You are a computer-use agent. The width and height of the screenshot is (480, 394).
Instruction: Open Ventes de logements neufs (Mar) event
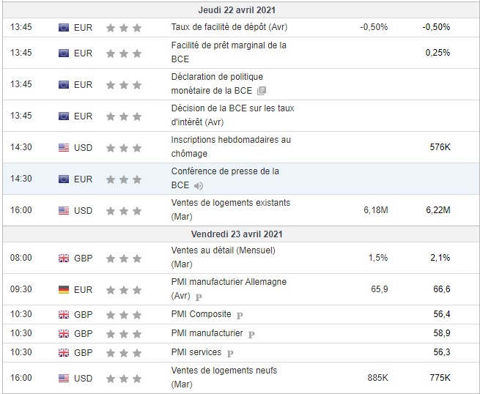(224, 378)
